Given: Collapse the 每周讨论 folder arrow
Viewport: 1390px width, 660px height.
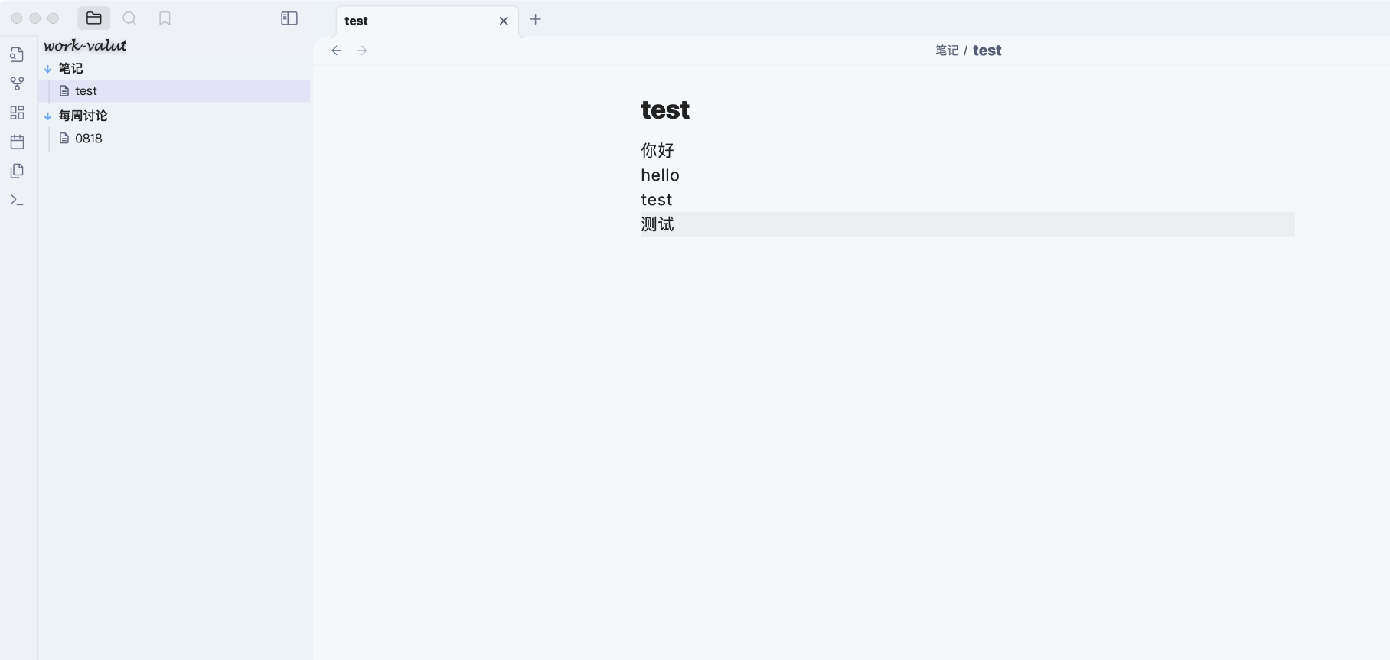Looking at the screenshot, I should [48, 116].
